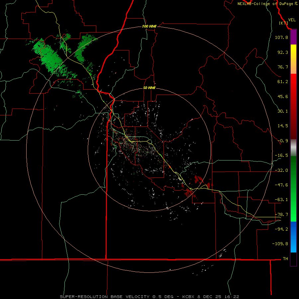
Task: Click the yellow band on velocity scale
Action: click(x=293, y=59)
